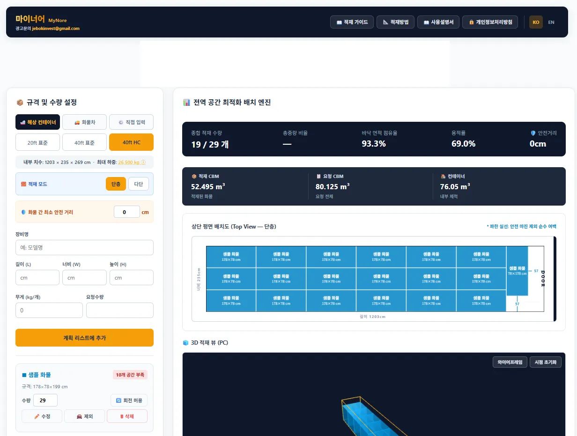The height and width of the screenshot is (436, 577).
Task: Switch language to KO
Action: coord(536,22)
